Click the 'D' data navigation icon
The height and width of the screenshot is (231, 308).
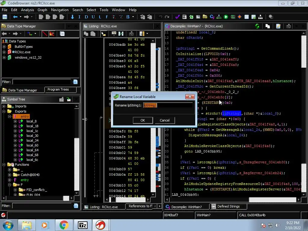86,17
